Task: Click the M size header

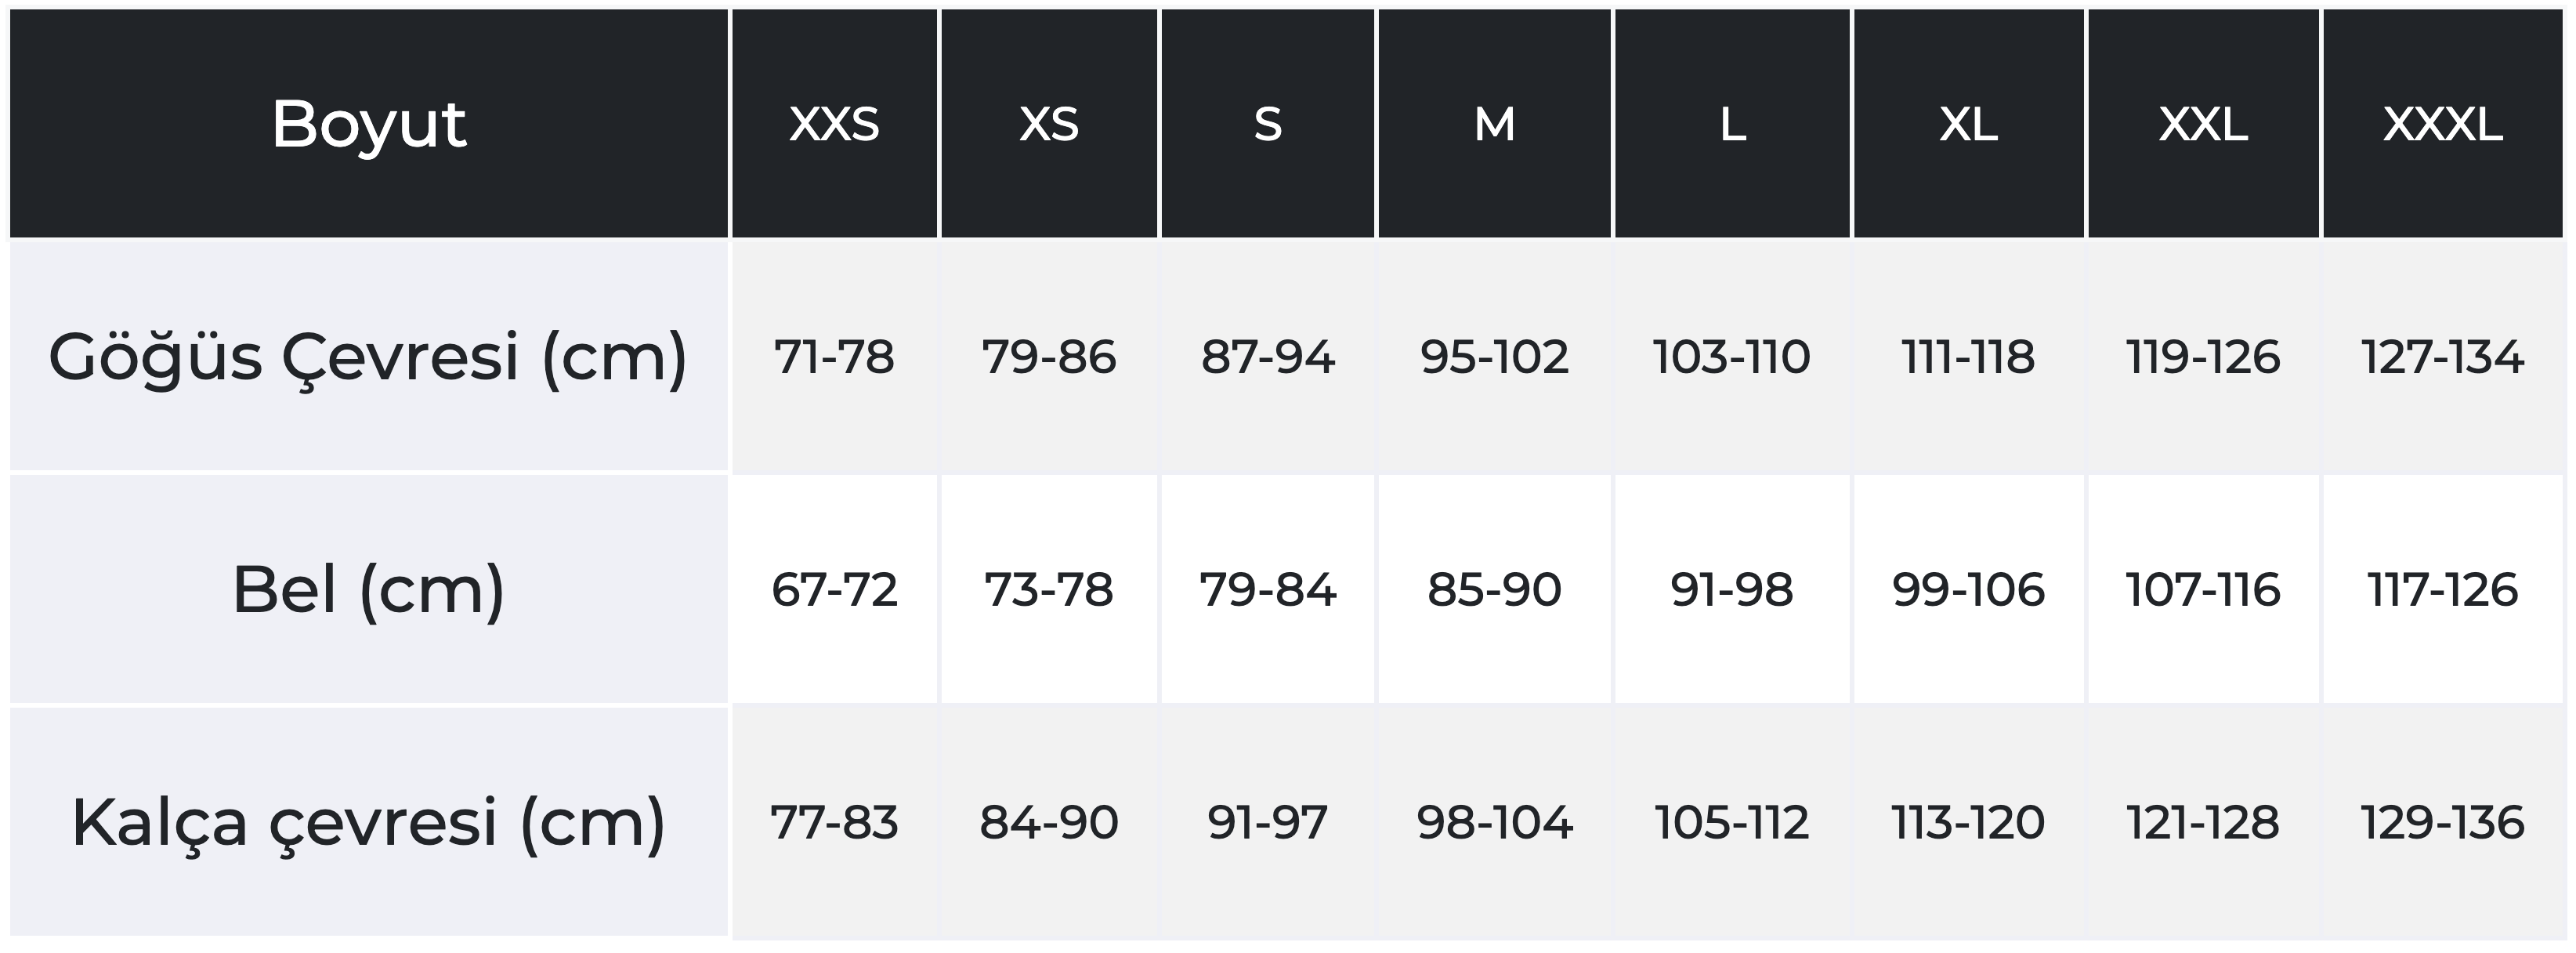Action: point(1495,124)
